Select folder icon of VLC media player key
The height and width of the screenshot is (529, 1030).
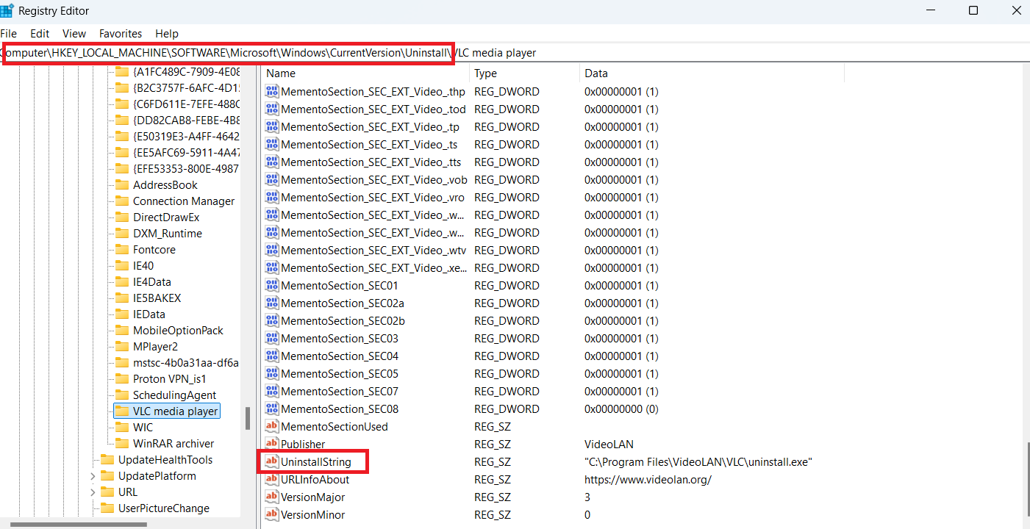(x=121, y=411)
